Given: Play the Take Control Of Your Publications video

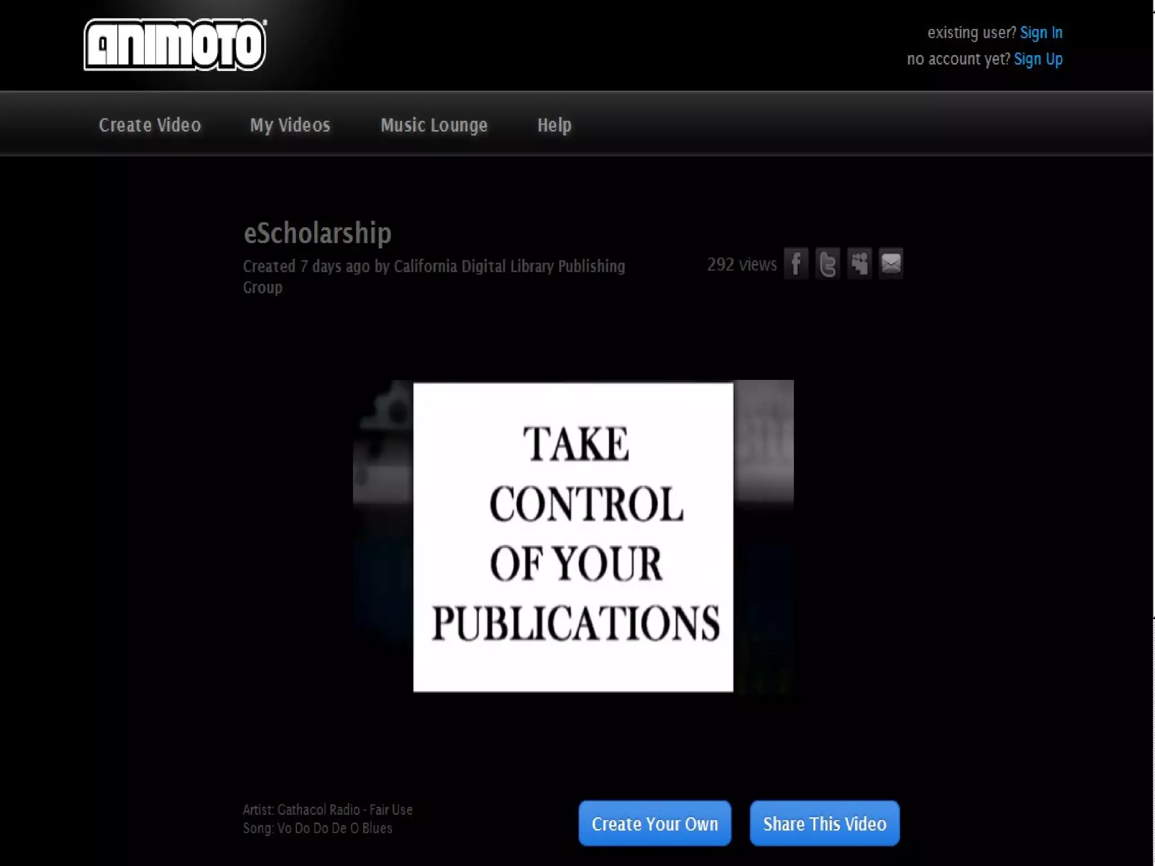Looking at the screenshot, I should (x=573, y=537).
